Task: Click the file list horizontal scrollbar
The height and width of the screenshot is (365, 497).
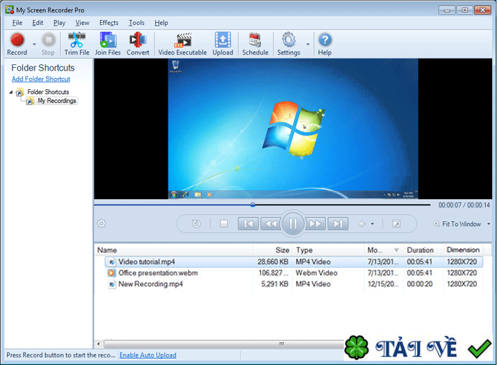Action: pos(224,344)
